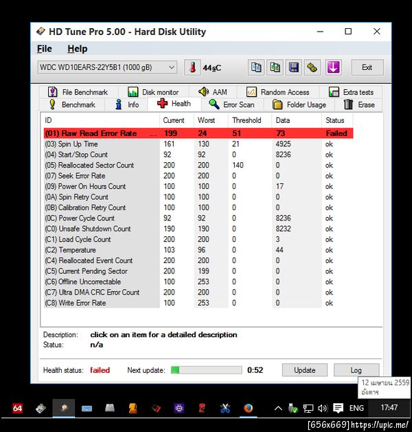Select the (0B) Calibration Retry Count row

tap(198, 207)
